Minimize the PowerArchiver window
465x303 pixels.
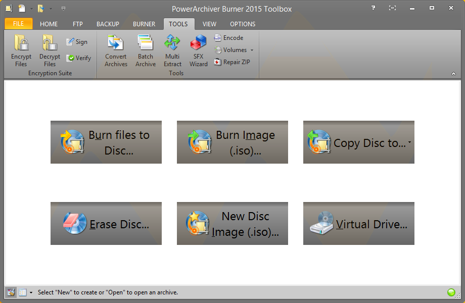point(412,8)
